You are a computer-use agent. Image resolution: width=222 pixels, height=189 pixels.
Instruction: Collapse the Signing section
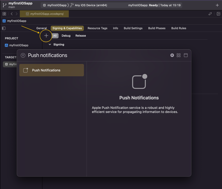pyautogui.click(x=50, y=45)
